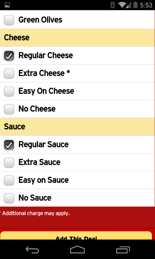Image resolution: width=155 pixels, height=259 pixels.
Task: Select the Easy on Sauce checkbox
Action: [9, 180]
